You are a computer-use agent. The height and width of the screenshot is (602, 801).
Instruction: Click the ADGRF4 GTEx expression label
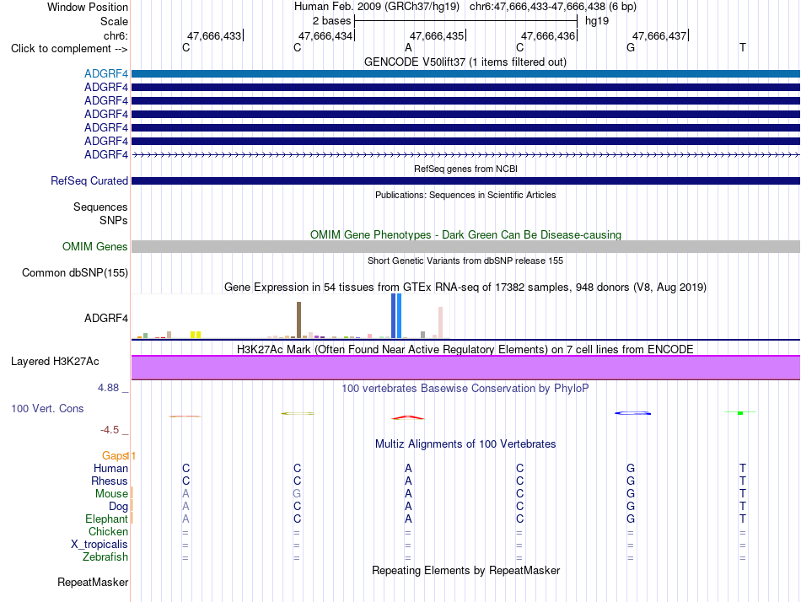(x=106, y=318)
